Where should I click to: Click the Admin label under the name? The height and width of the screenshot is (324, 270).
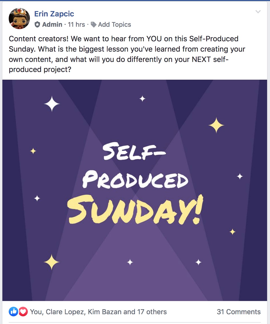coord(52,25)
